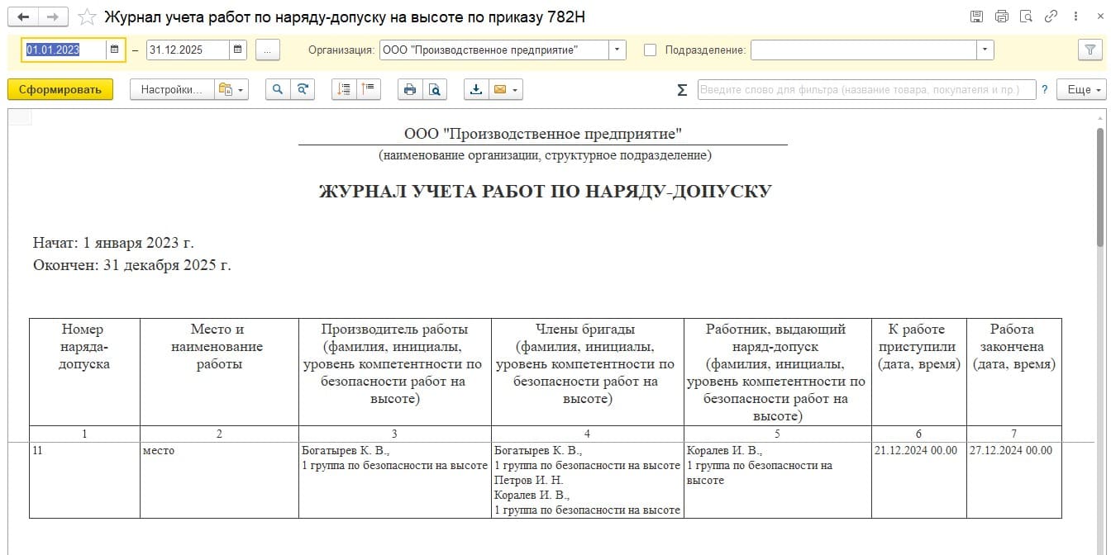Image resolution: width=1111 pixels, height=555 pixels.
Task: Open the period selection ellipsis button
Action: tap(267, 50)
